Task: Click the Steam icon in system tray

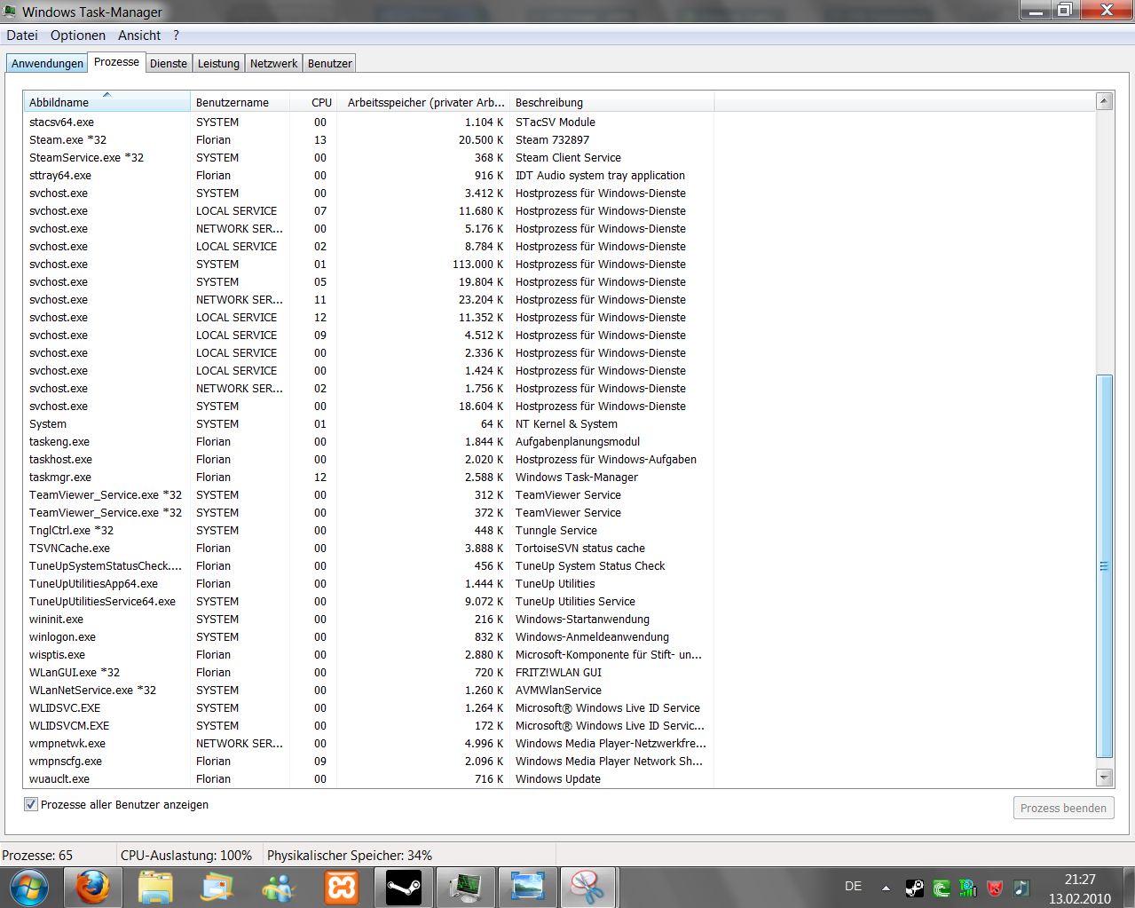Action: (x=914, y=887)
